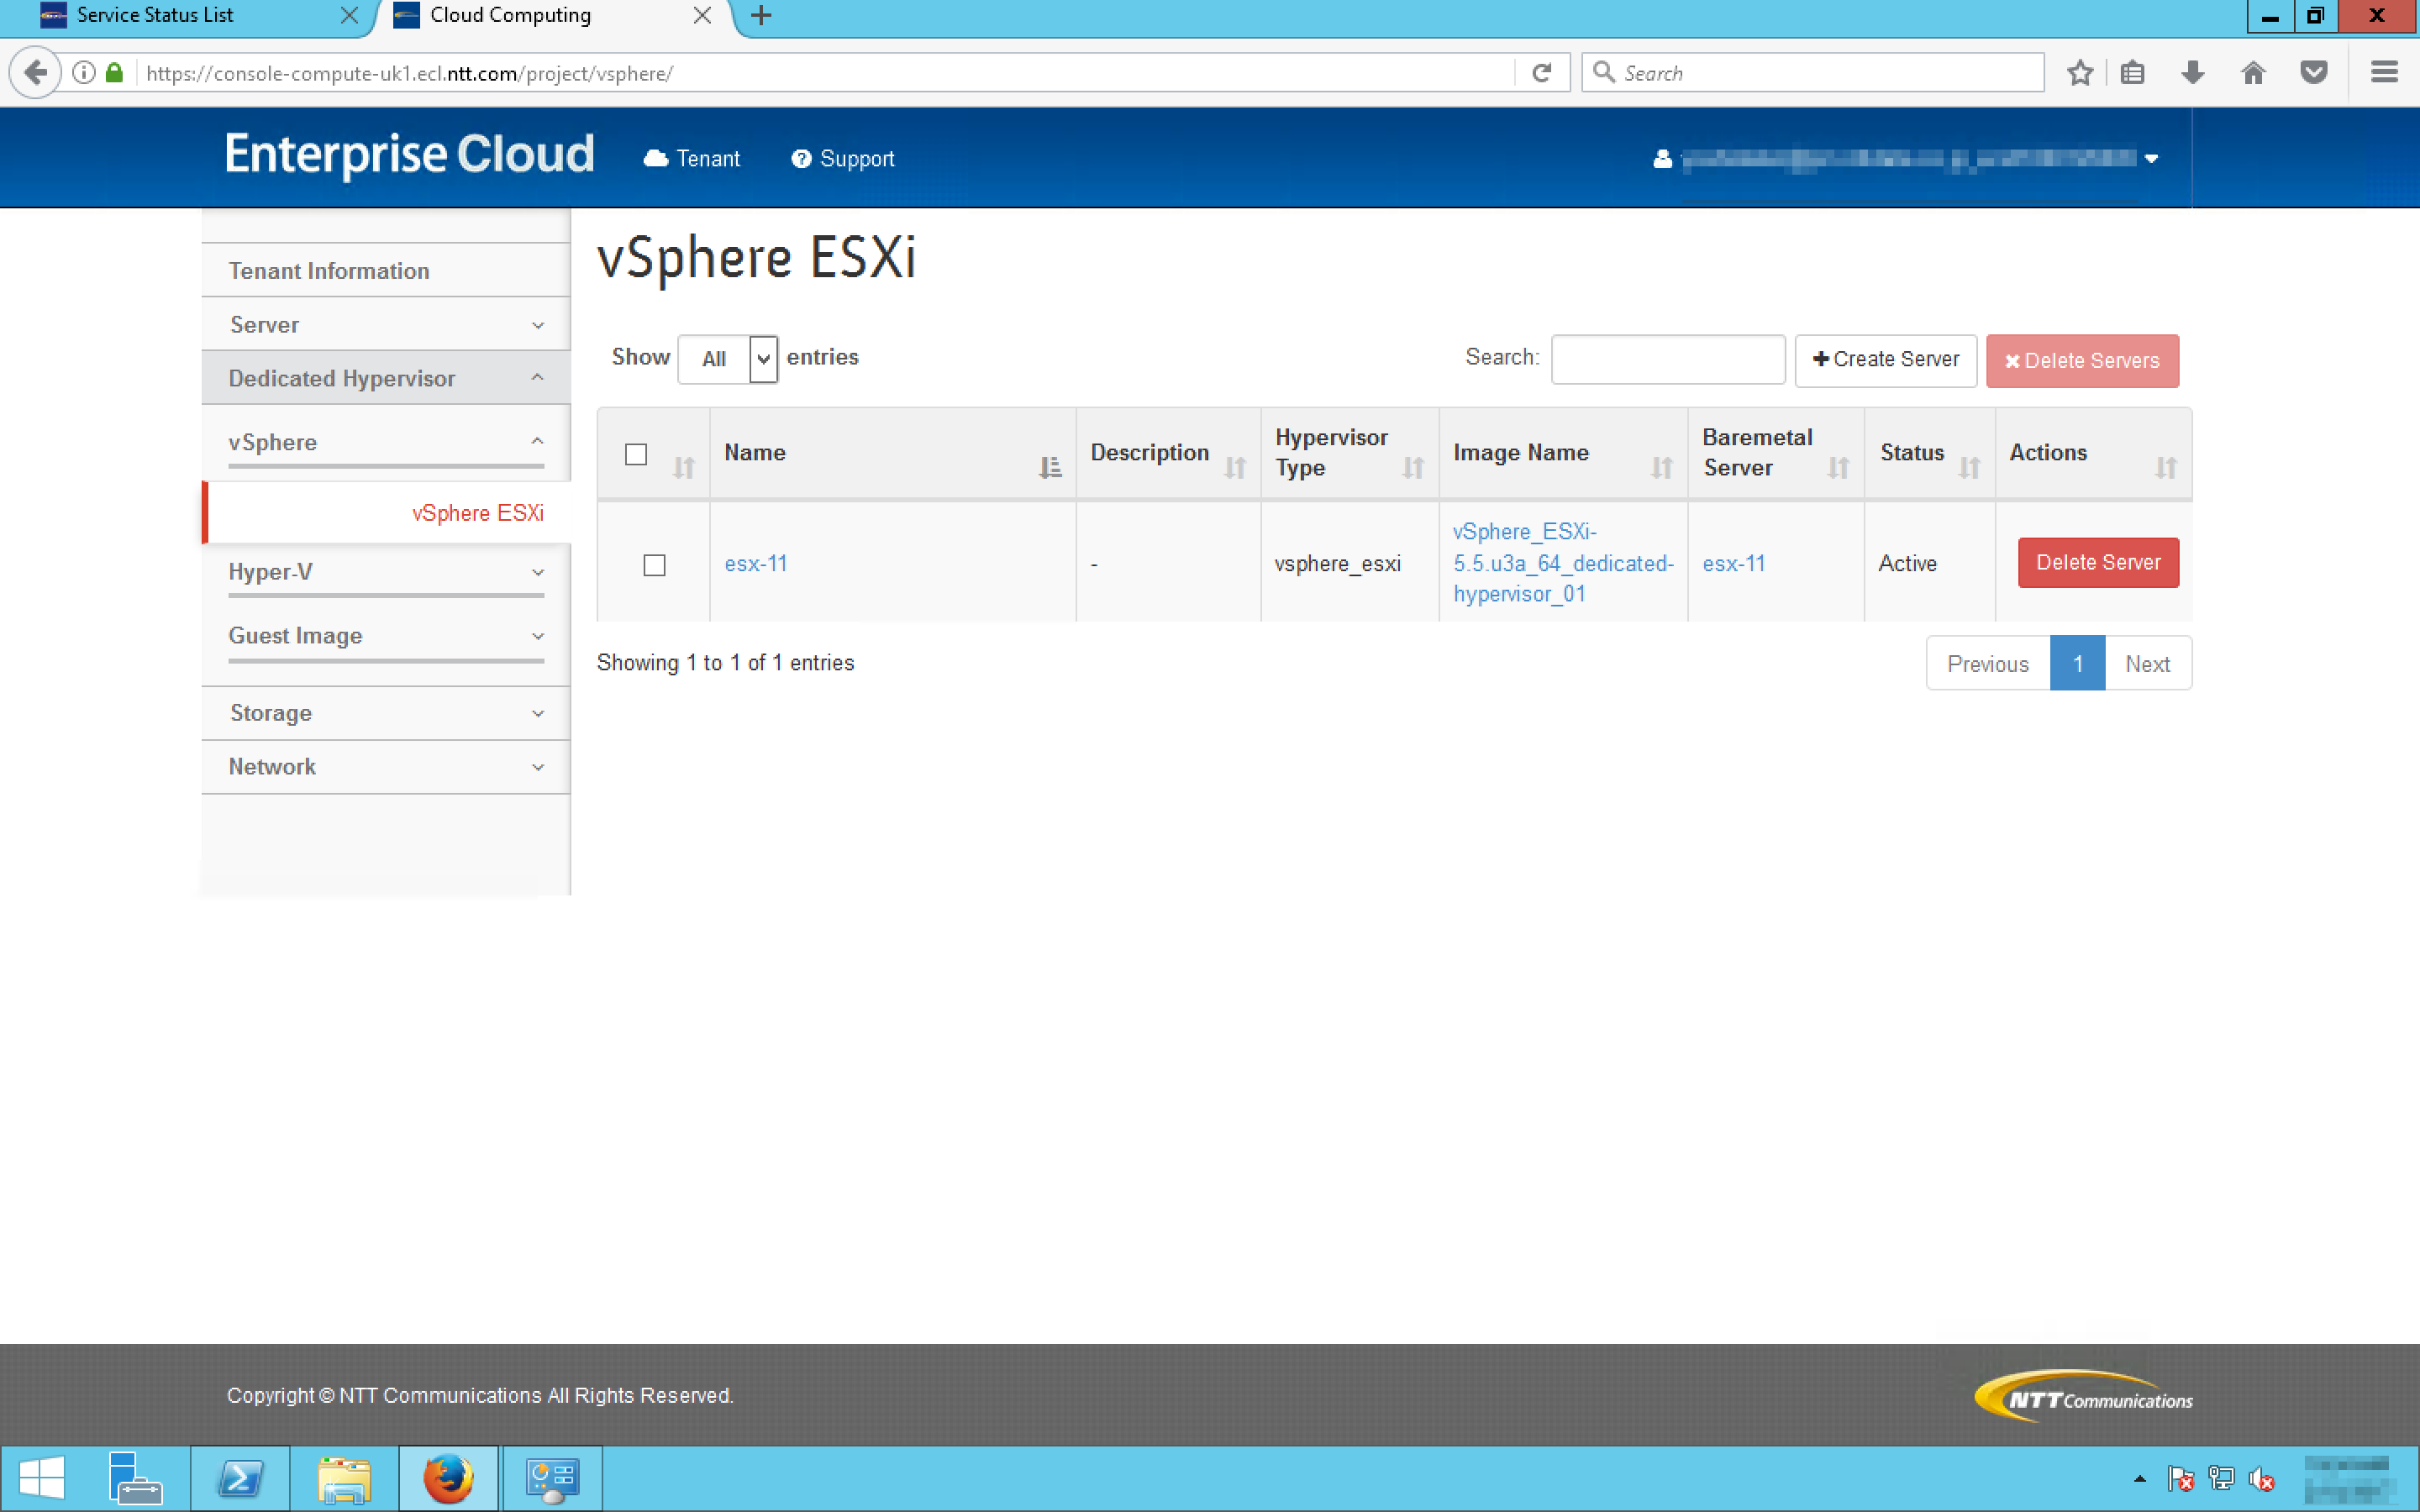Close the Service Status List tab
This screenshot has width=2420, height=1512.
[349, 16]
